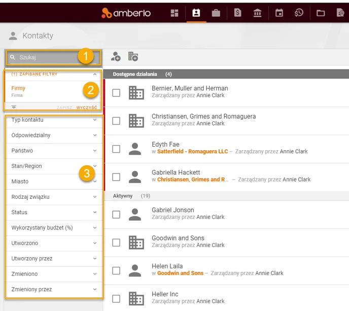Screen dimensions: 349x311
Task: Open the dollar invoice Bills icon
Action: [x=237, y=13]
